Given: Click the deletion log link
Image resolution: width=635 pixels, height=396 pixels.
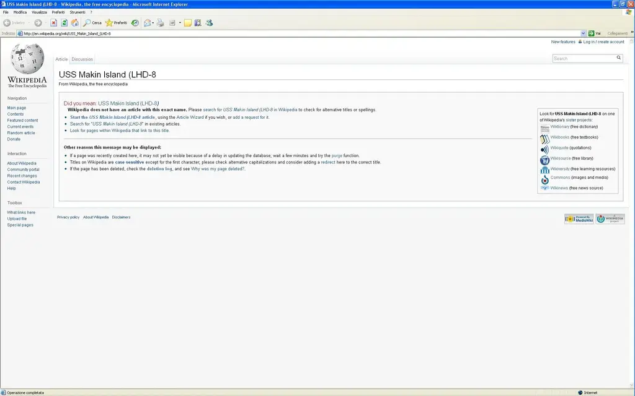Looking at the screenshot, I should (x=159, y=169).
